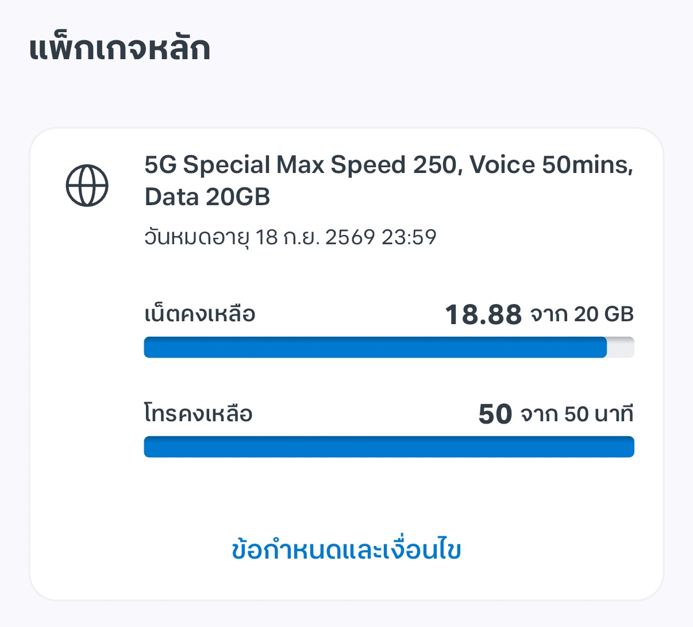This screenshot has height=627, width=693.
Task: Click the 50 remaining minutes value
Action: [x=495, y=414]
